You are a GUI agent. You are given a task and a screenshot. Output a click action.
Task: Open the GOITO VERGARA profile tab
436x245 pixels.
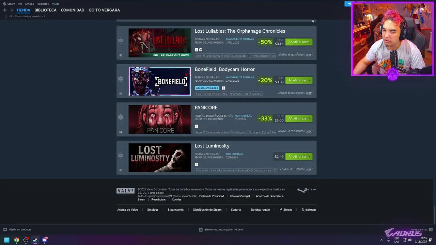pos(104,10)
